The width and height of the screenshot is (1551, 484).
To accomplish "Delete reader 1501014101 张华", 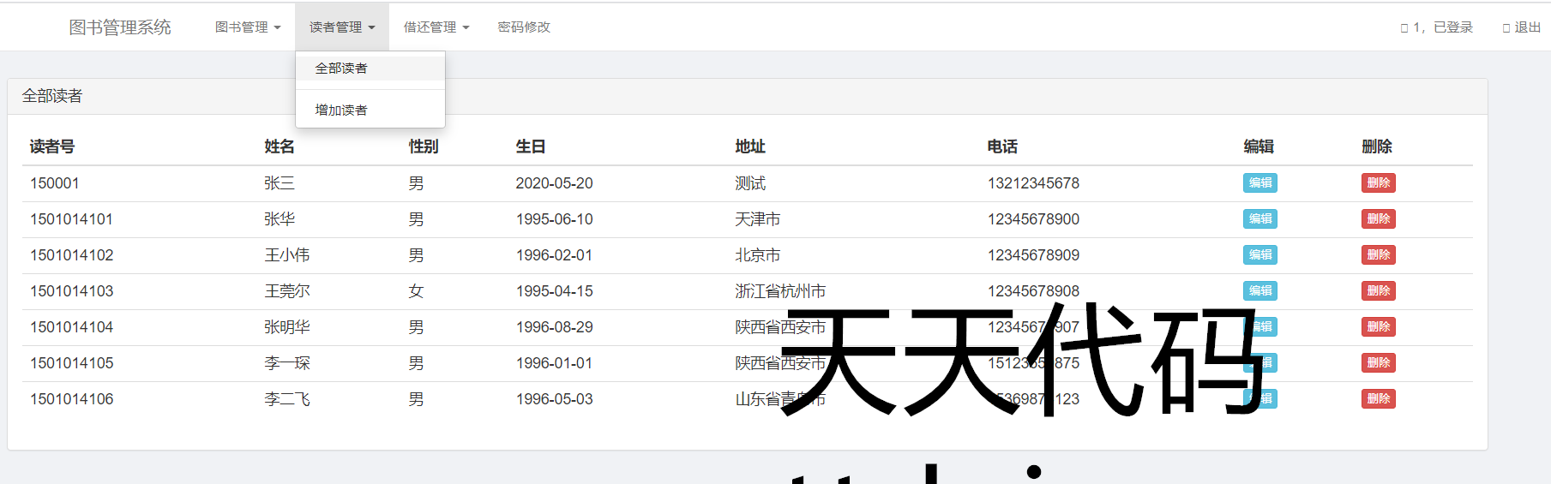I will [1378, 219].
